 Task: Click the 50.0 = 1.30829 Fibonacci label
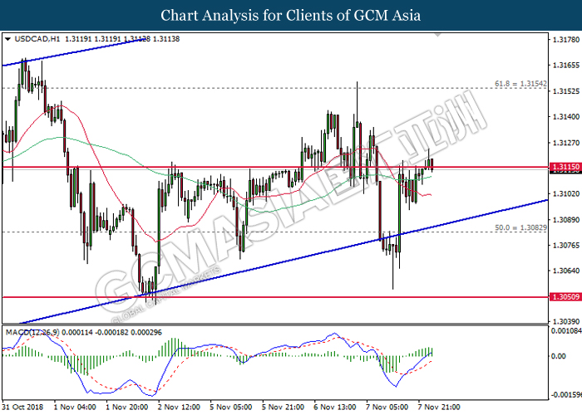tap(520, 227)
